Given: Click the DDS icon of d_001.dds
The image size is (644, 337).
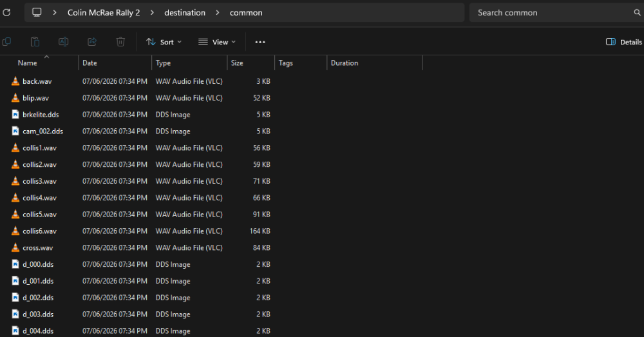Looking at the screenshot, I should pos(15,281).
